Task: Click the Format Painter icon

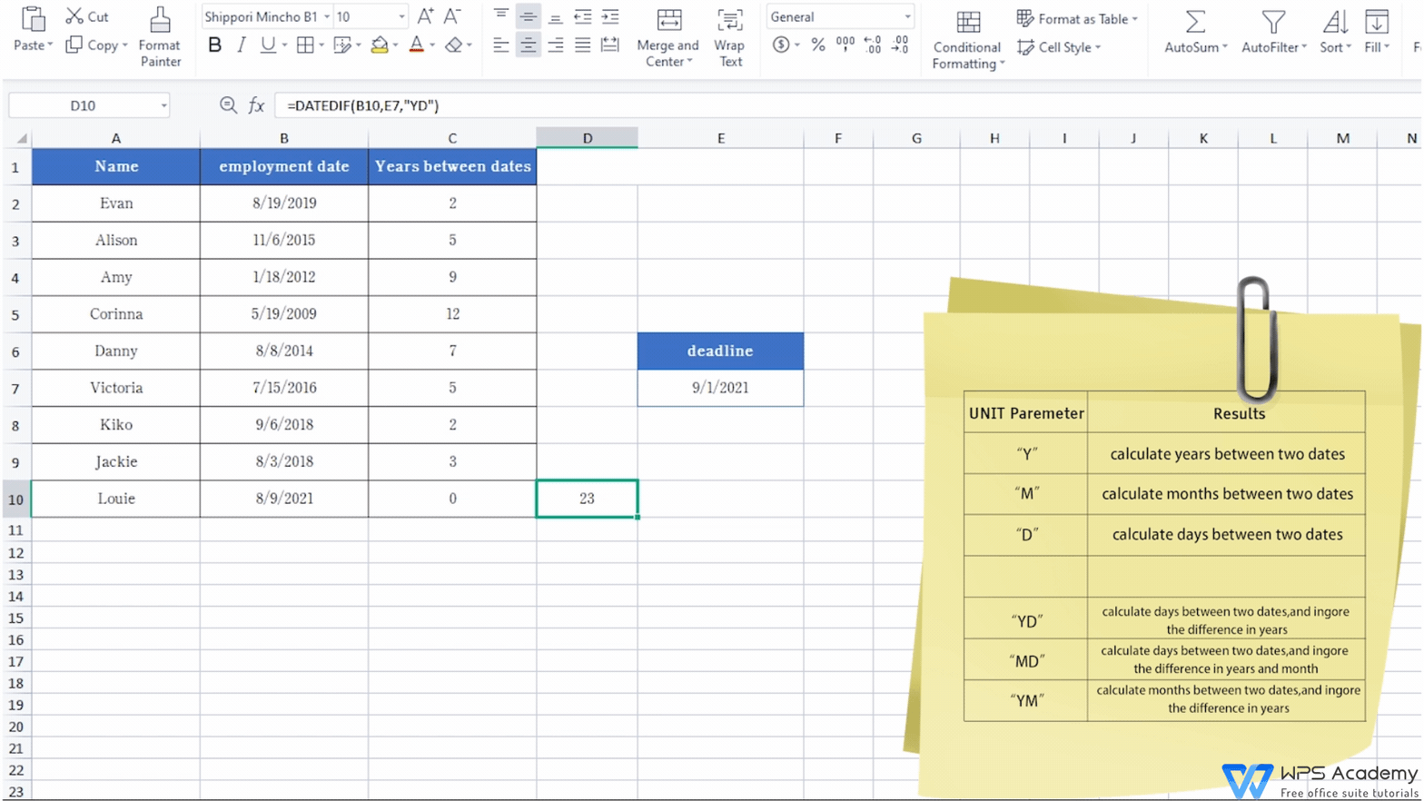Action: click(x=160, y=21)
